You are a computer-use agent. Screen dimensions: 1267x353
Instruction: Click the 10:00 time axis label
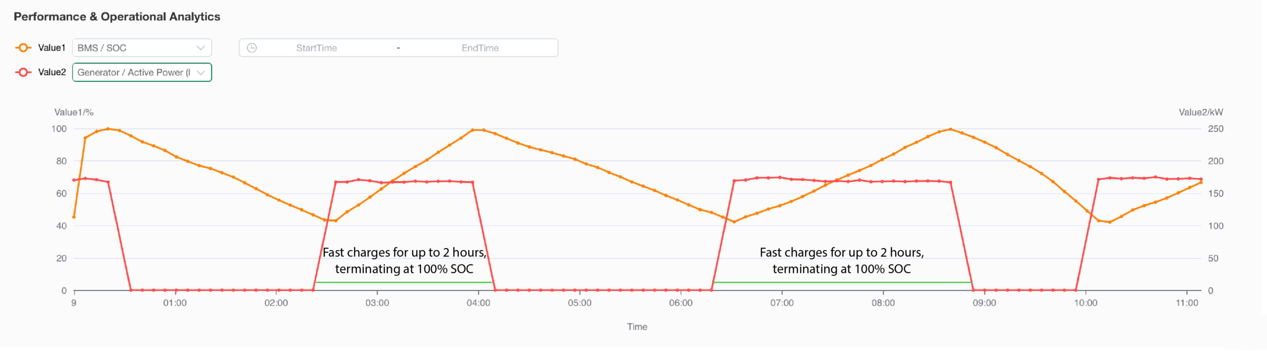(x=1085, y=303)
